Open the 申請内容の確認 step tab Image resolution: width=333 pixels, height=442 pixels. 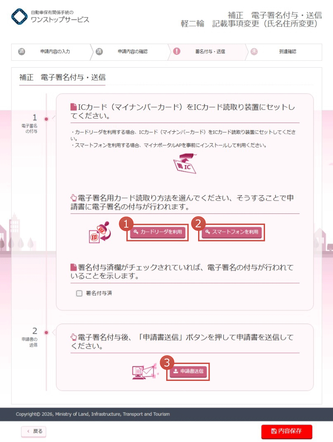tap(130, 52)
